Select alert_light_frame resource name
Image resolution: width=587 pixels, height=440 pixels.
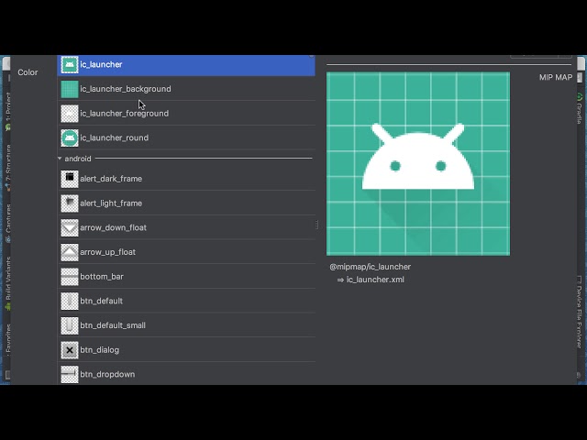[111, 203]
